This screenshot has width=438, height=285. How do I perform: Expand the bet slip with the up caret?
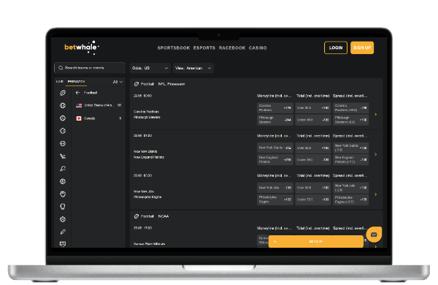click(x=275, y=241)
